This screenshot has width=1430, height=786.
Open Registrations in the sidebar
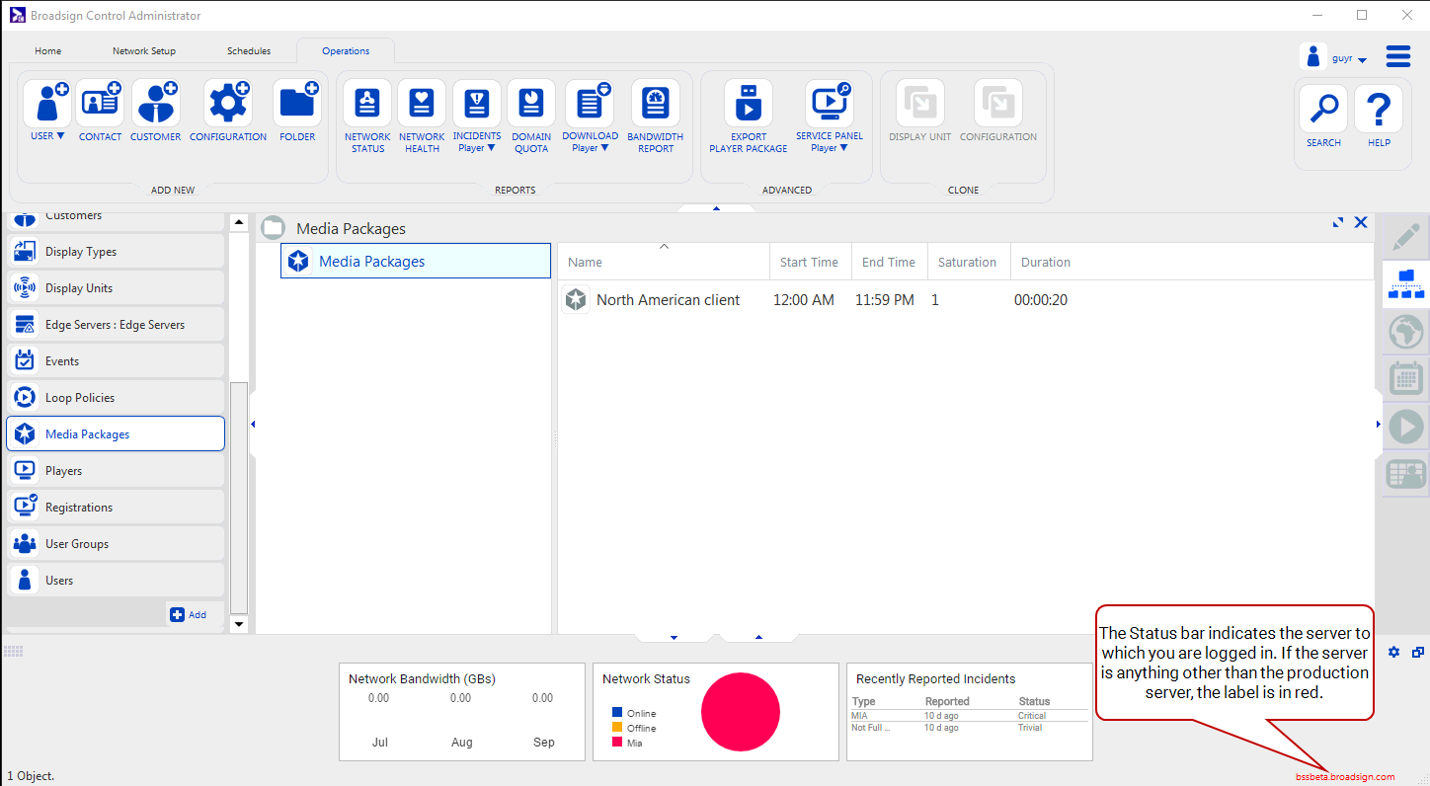(116, 508)
